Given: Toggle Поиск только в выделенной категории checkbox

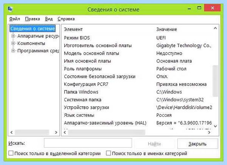Looking at the screenshot, I should pos(11,153).
